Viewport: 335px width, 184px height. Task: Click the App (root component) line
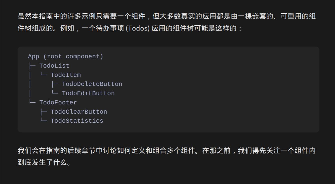pos(65,57)
